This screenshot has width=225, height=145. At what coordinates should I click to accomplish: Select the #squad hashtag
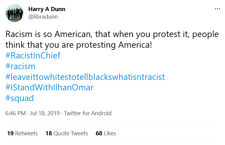20,98
